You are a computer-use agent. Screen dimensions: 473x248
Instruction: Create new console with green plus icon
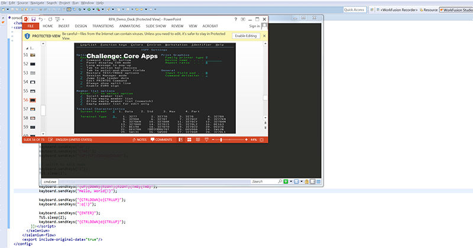286,181
